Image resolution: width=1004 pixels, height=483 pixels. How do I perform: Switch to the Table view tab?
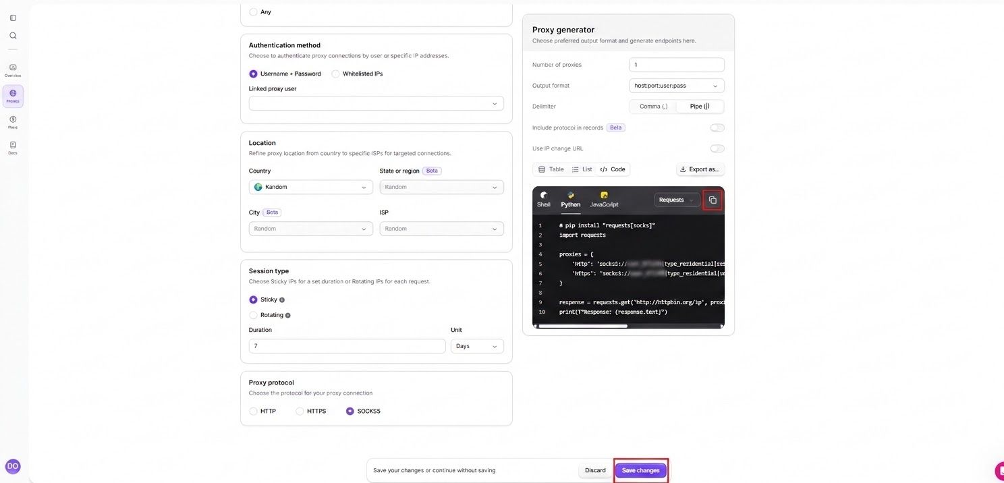pos(551,169)
